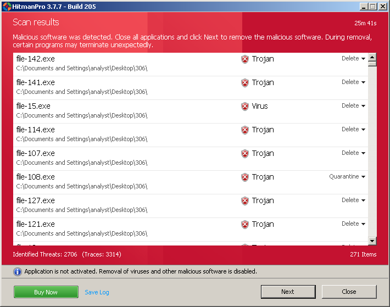Click the blue information icon beside activation notice

coord(18,272)
